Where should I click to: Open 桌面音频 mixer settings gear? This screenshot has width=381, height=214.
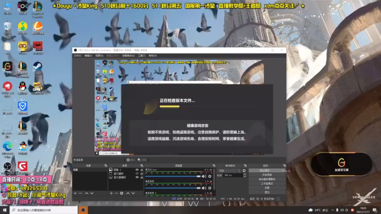(x=210, y=188)
